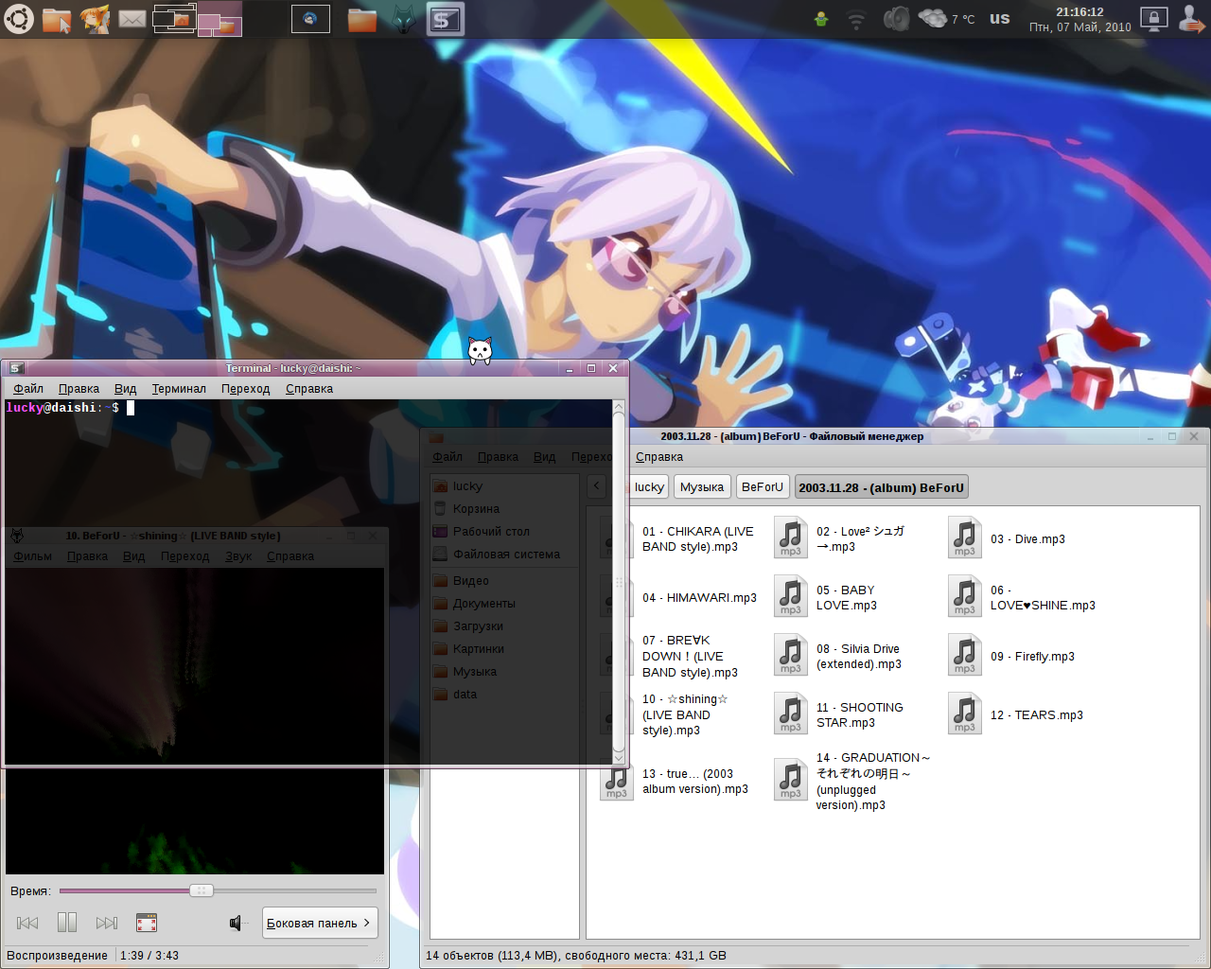Select mp3 icon of '02 - Love² シュガ→'
The height and width of the screenshot is (969, 1211).
point(791,538)
